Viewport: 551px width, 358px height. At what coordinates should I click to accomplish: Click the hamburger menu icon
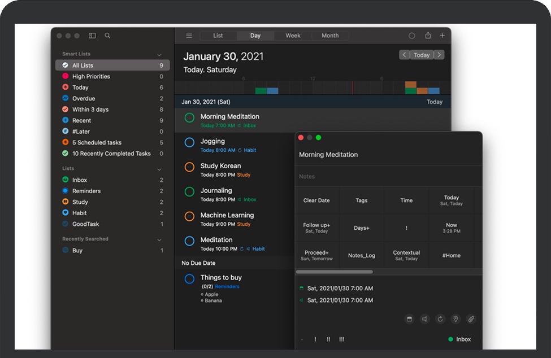189,36
